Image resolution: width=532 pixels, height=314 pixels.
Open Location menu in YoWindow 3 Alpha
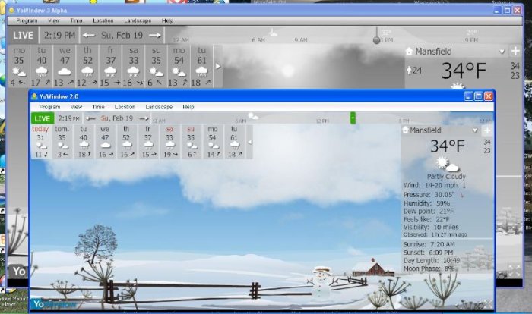pos(103,20)
